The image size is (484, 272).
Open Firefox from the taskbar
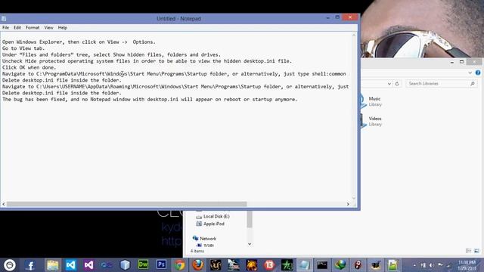pyautogui.click(x=197, y=265)
